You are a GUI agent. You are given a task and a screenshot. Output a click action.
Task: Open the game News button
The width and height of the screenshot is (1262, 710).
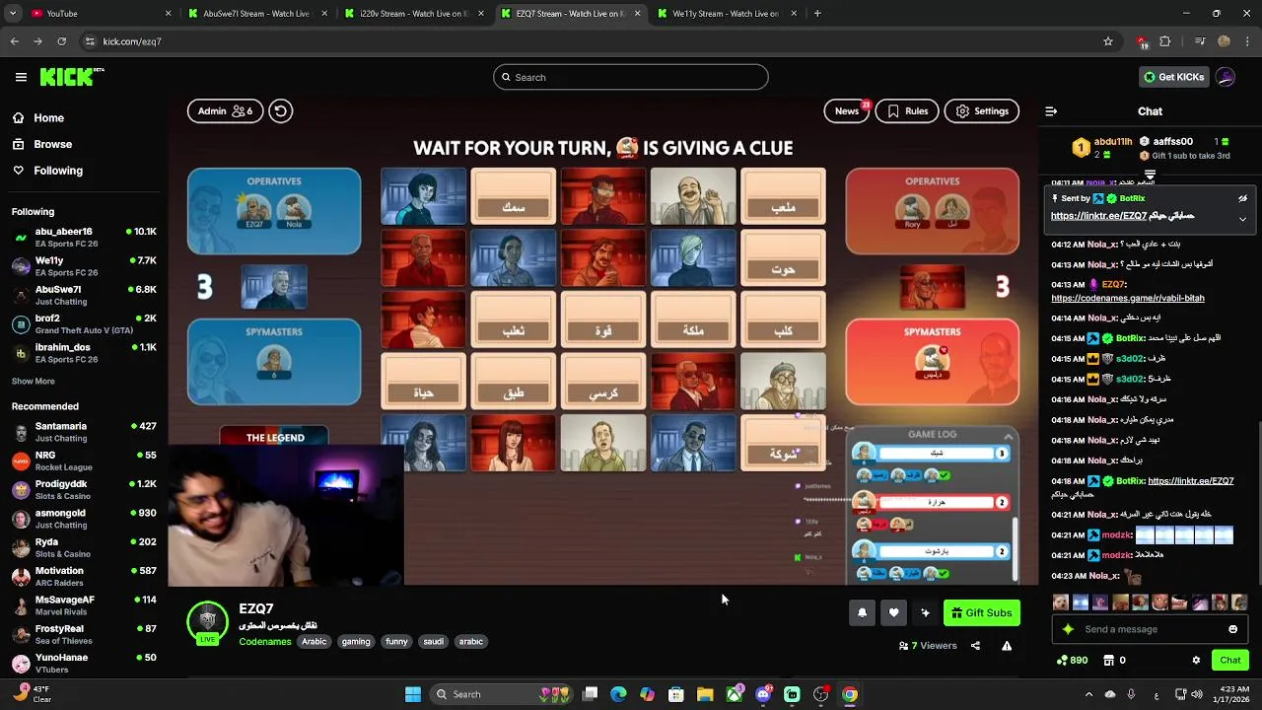[847, 111]
